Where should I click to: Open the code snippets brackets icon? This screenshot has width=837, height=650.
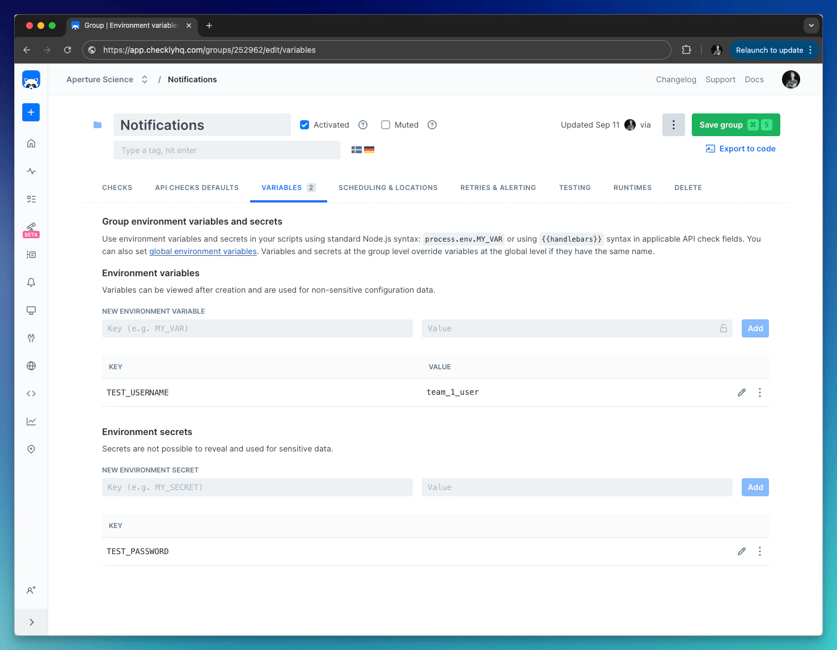click(x=31, y=394)
